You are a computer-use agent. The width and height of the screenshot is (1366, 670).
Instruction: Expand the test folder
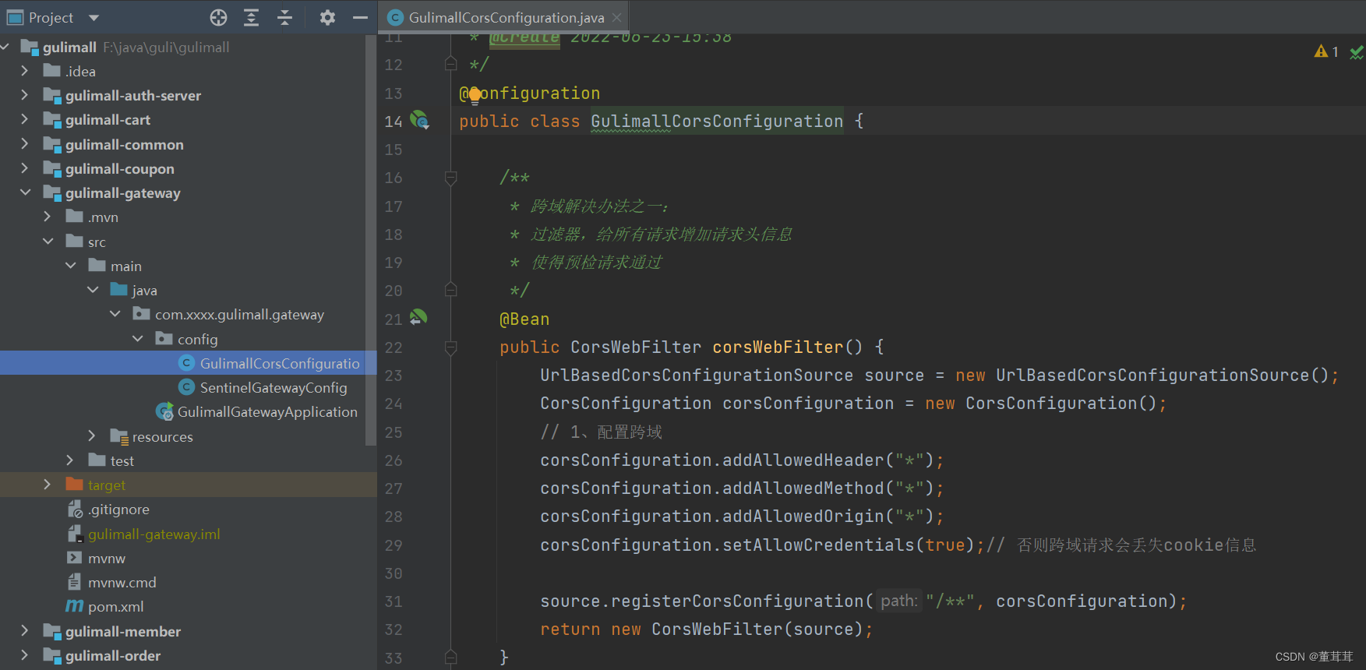click(69, 460)
